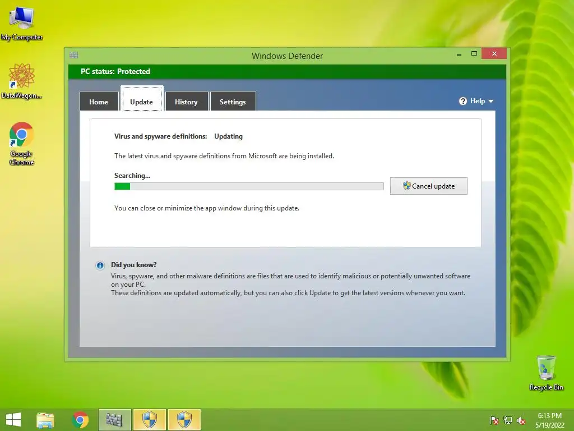Launch Chrome from the taskbar
Image resolution: width=574 pixels, height=431 pixels.
(80, 420)
